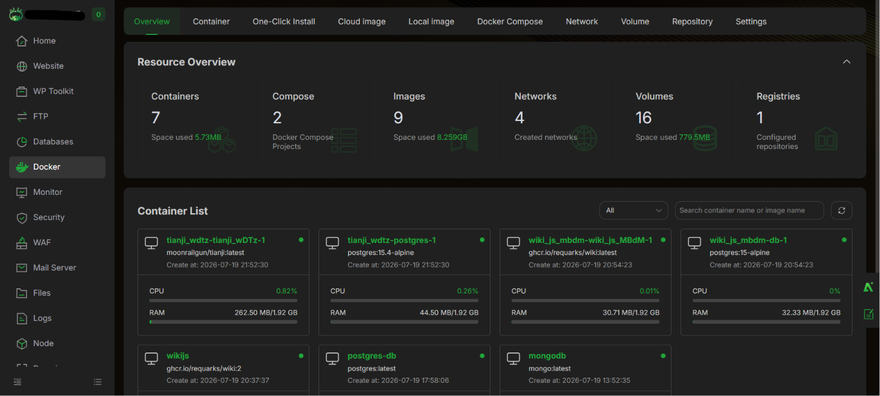Click the Website globe icon
This screenshot has width=880, height=396.
pos(22,66)
